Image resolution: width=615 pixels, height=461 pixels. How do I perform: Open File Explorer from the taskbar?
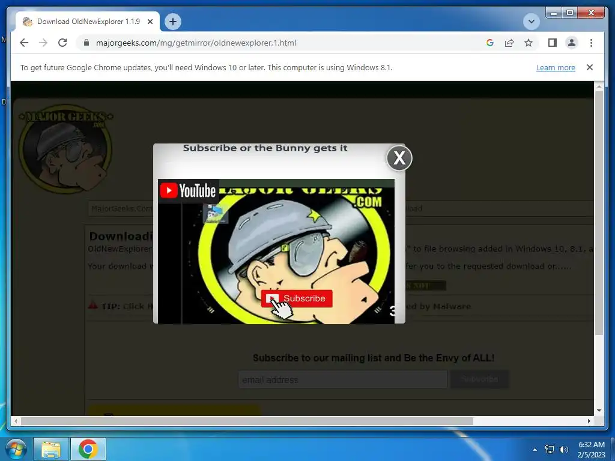tap(51, 449)
